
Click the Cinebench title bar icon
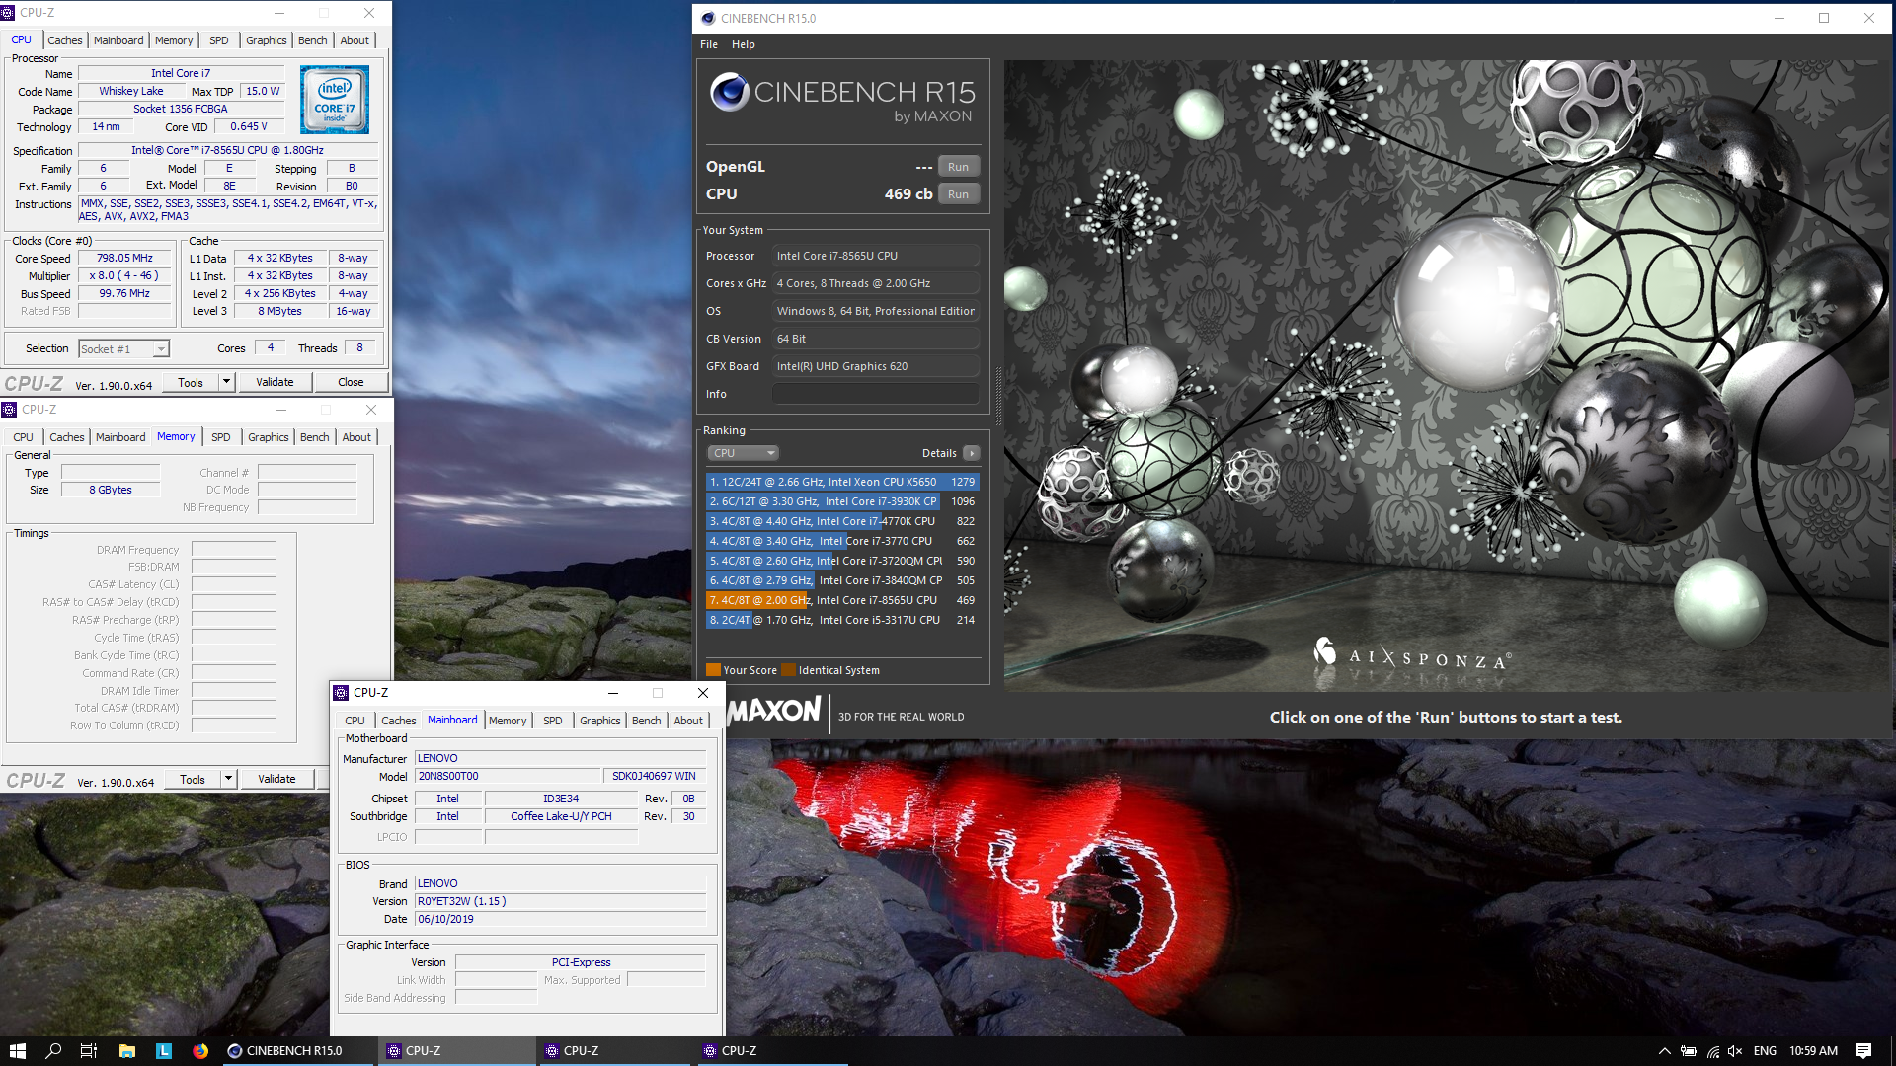[708, 18]
